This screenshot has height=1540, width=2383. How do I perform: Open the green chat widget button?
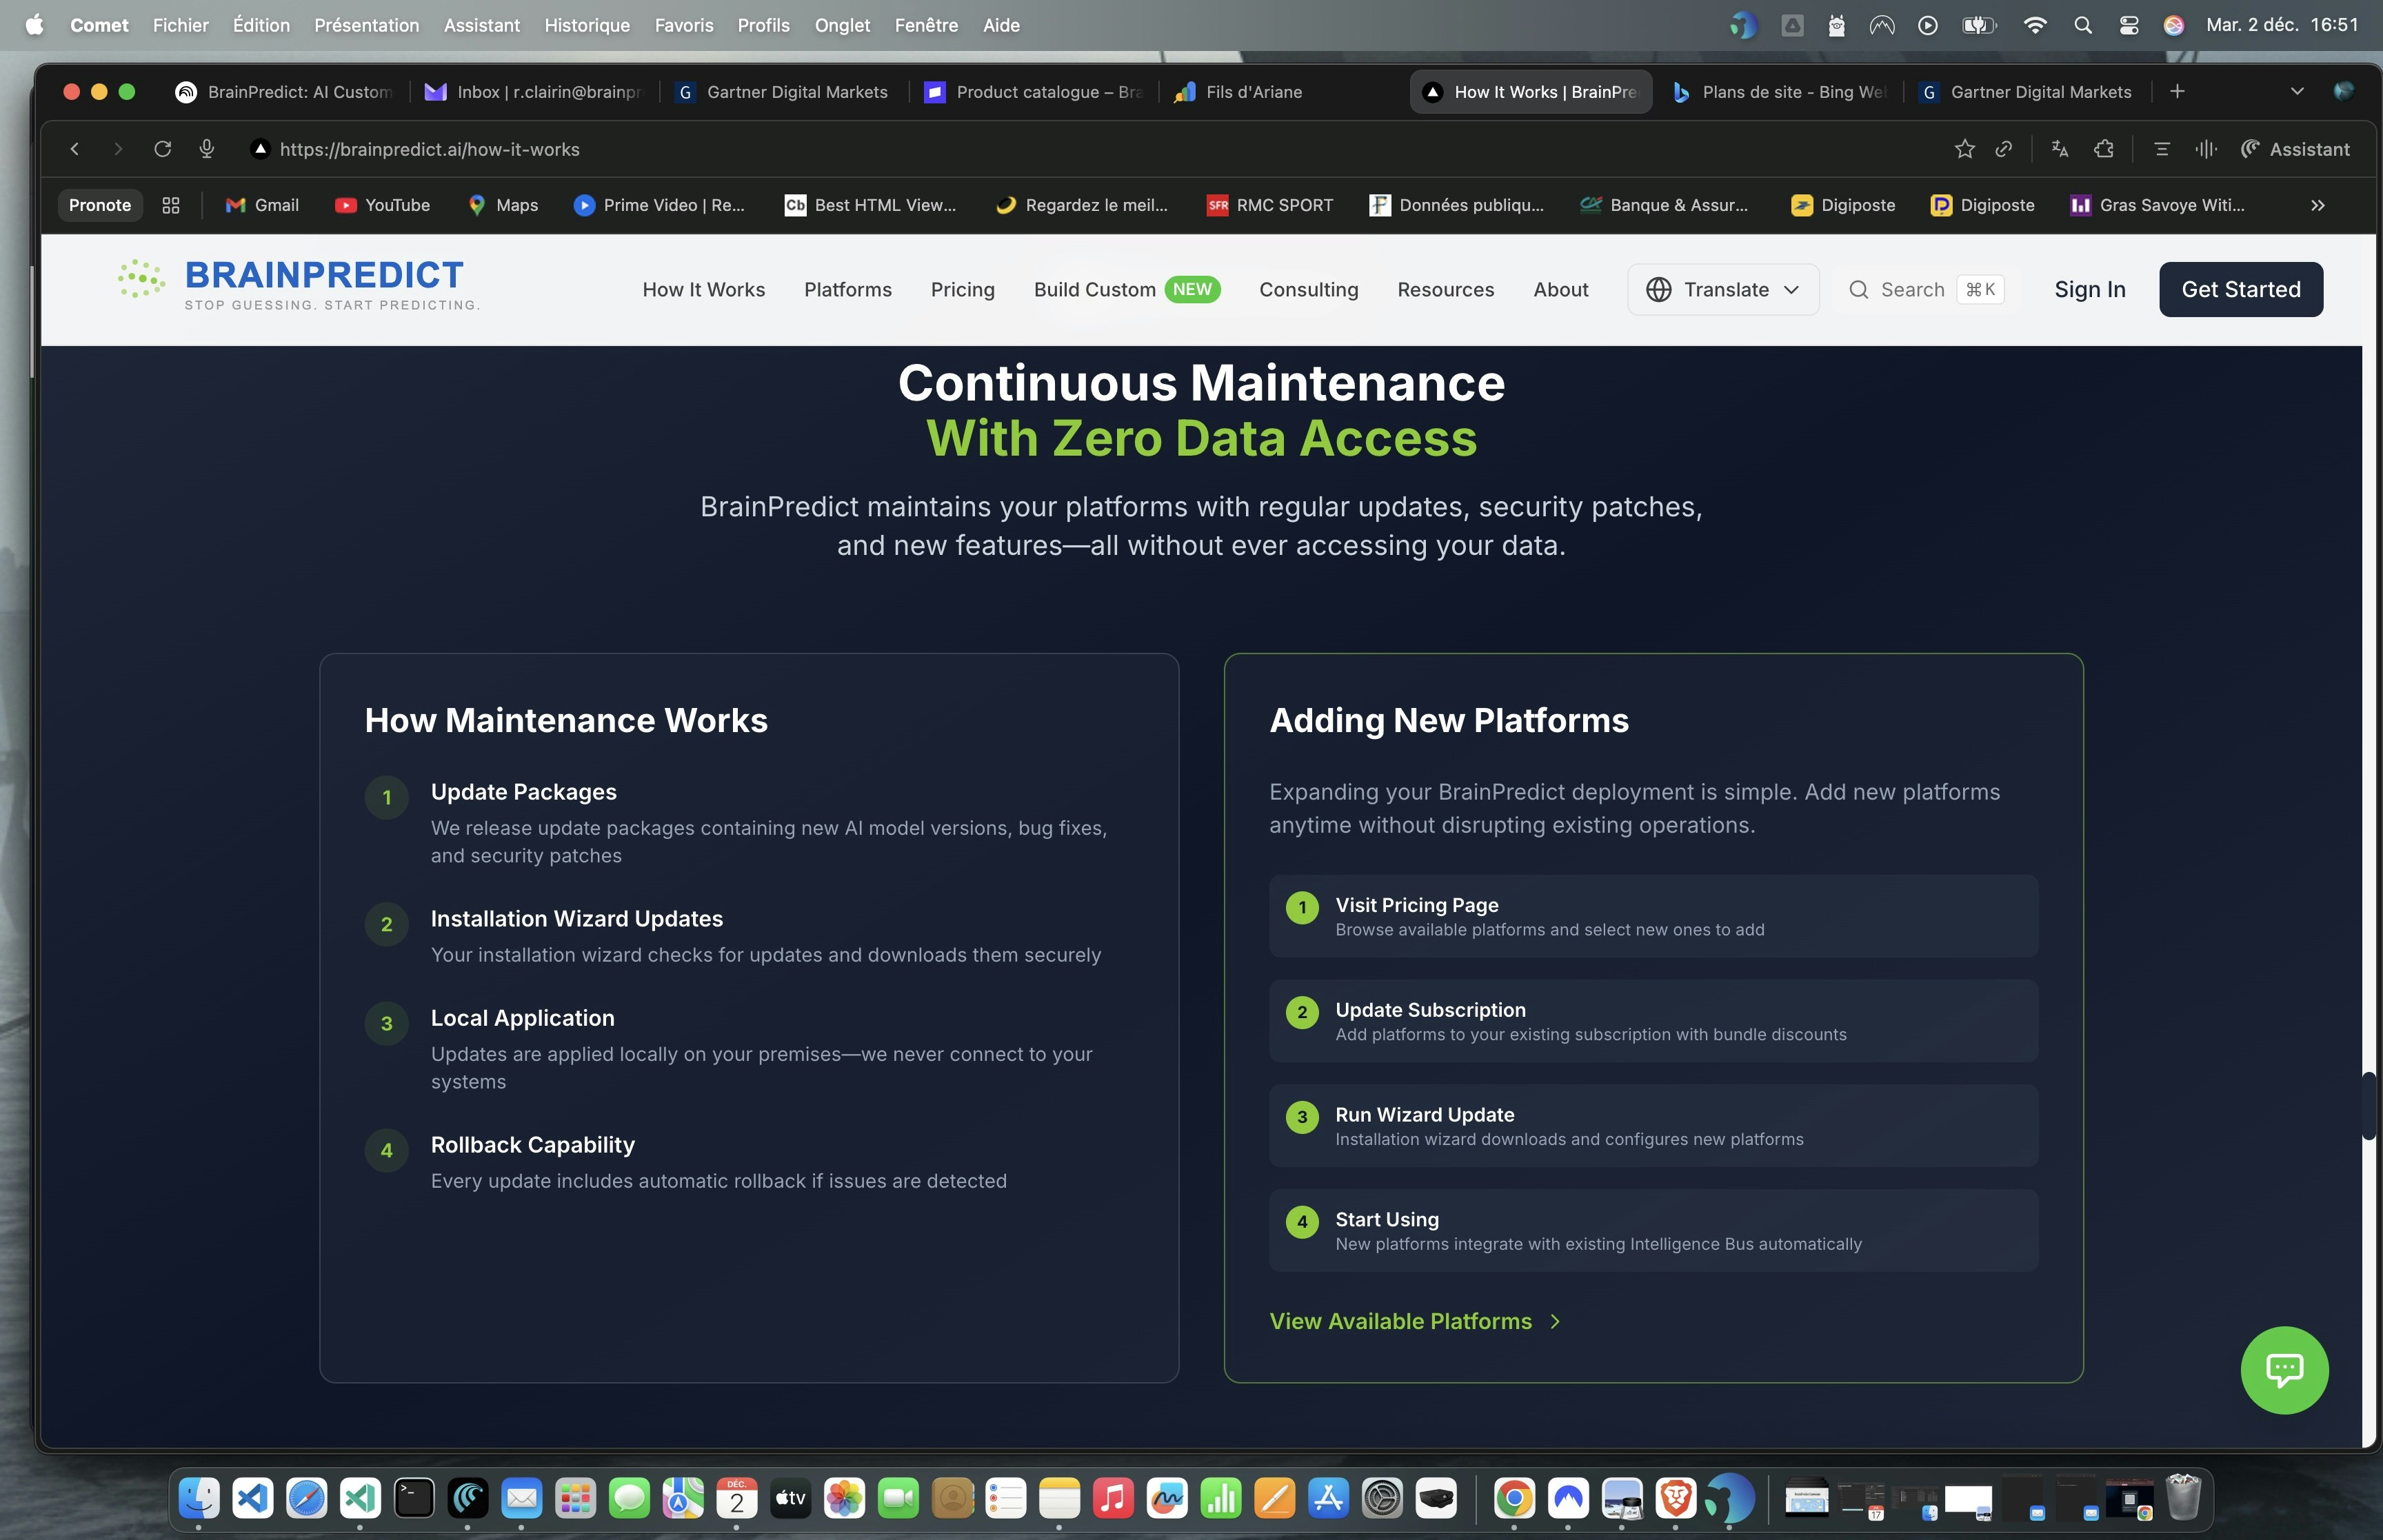[2284, 1369]
